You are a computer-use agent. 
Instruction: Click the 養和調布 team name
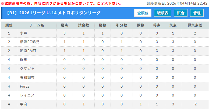[x=27, y=77]
